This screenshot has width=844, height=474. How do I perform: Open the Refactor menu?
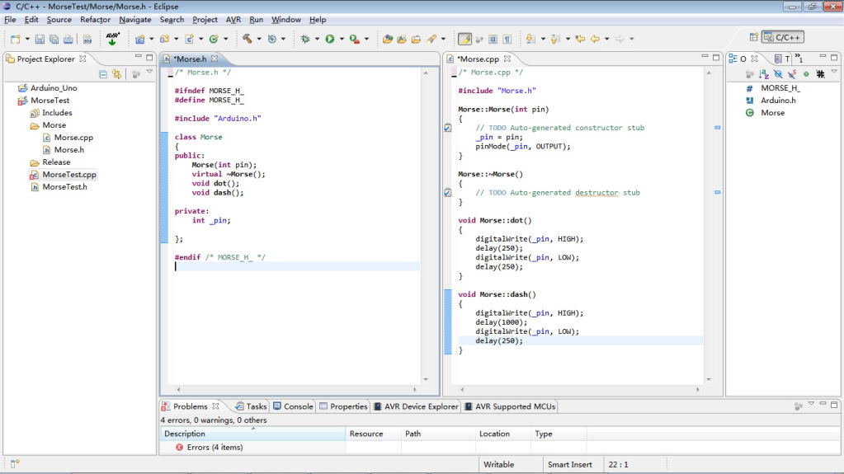[95, 19]
